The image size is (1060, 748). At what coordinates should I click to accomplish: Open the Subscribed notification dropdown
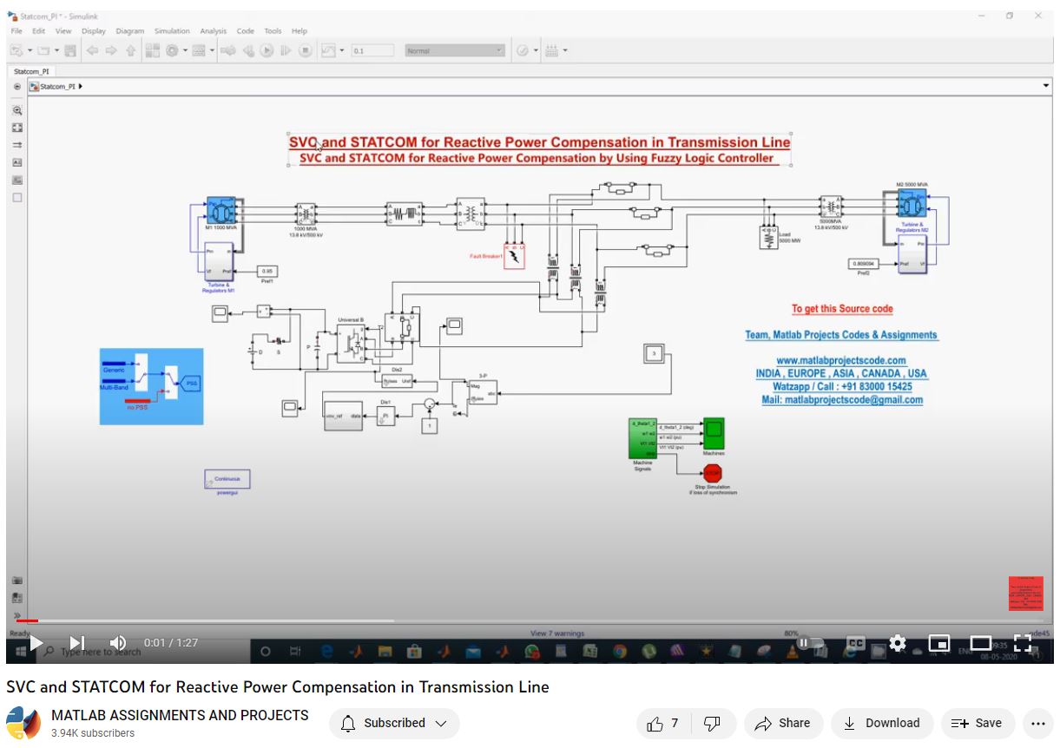tap(394, 723)
